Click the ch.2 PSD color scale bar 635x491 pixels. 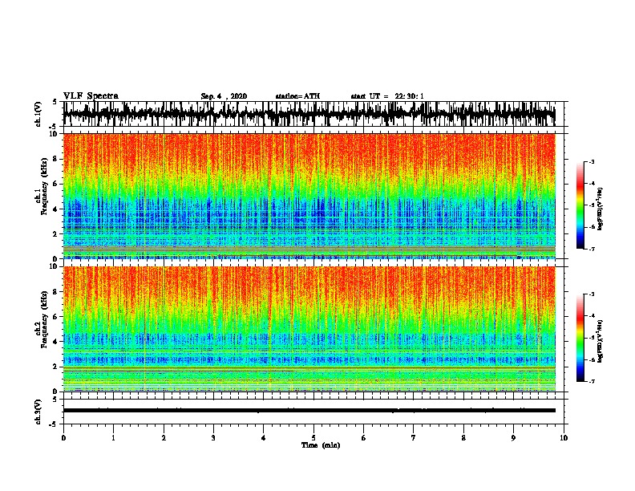point(580,338)
